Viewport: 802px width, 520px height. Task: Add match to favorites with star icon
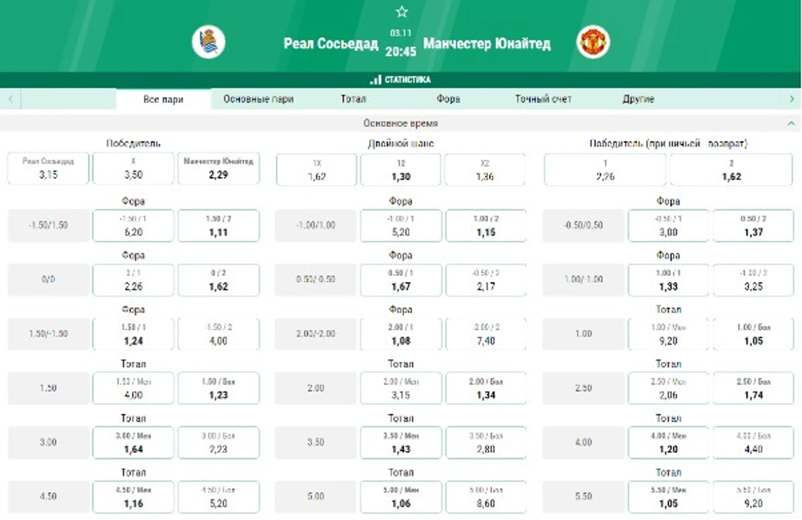coord(402,12)
